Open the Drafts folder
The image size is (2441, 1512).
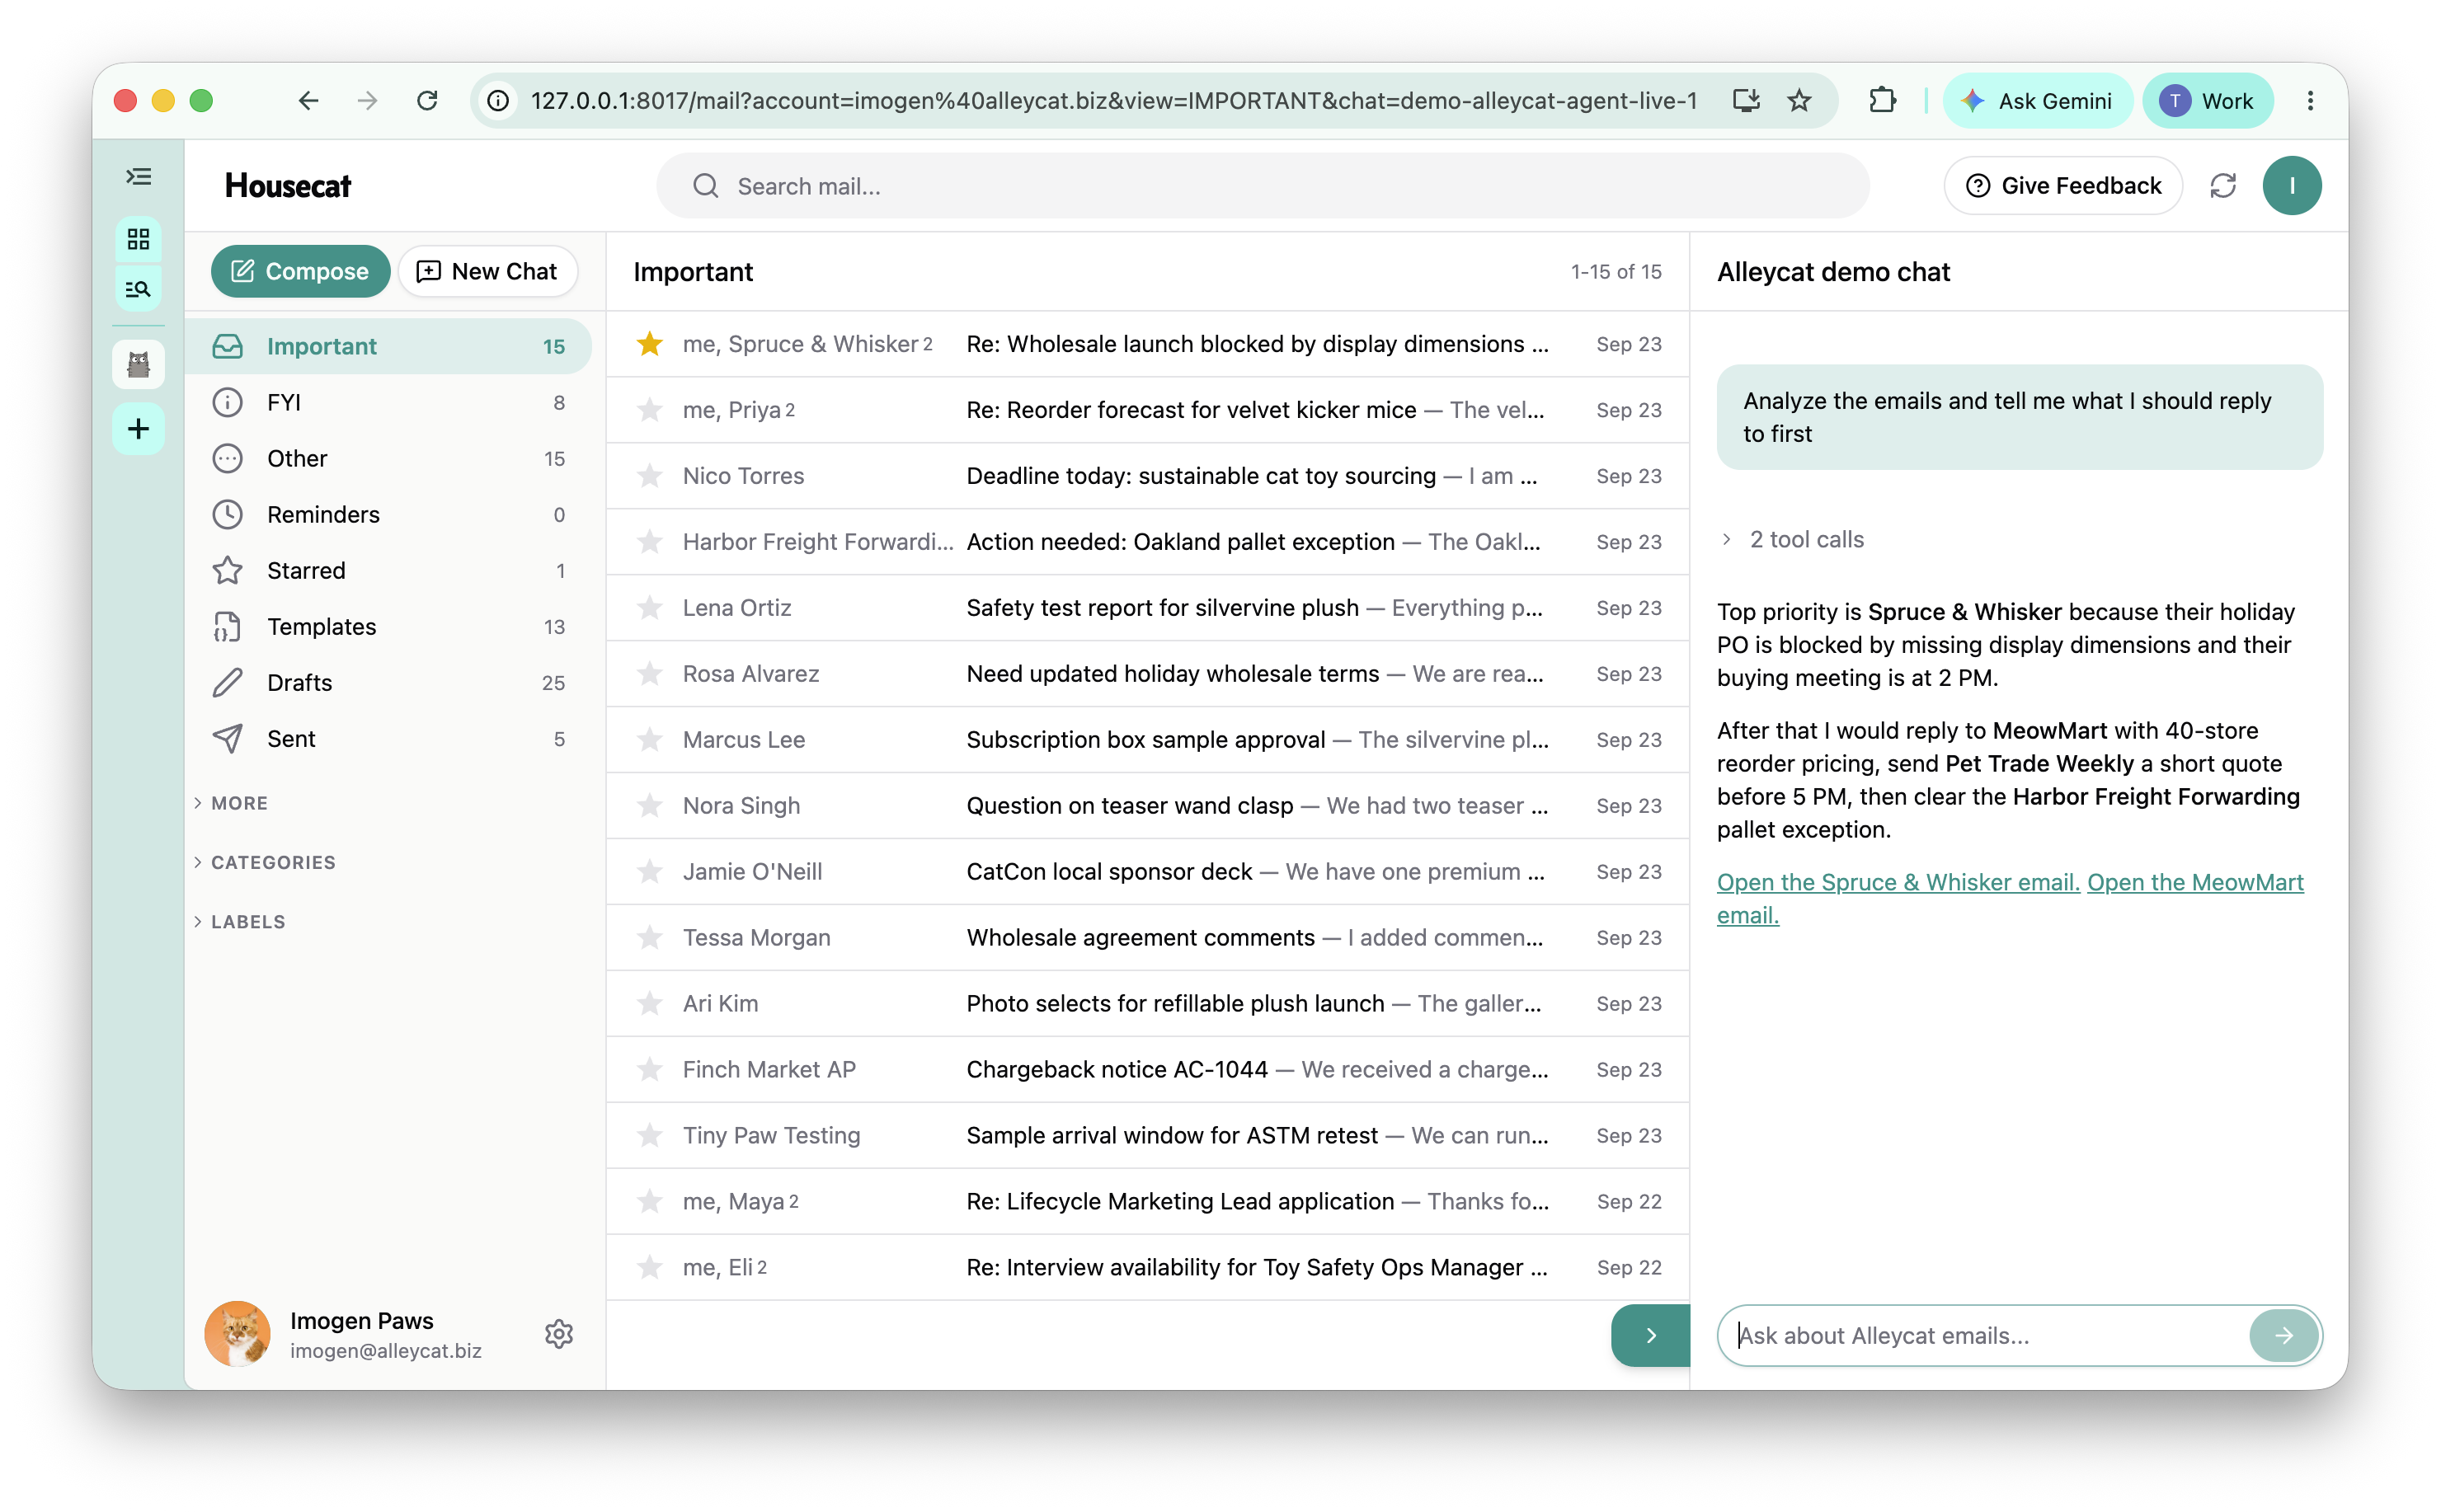click(389, 683)
